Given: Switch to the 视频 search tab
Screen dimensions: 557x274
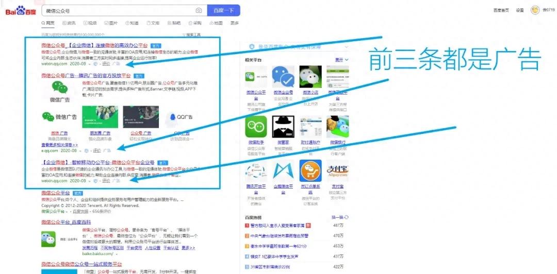Looking at the screenshot, I should point(90,23).
